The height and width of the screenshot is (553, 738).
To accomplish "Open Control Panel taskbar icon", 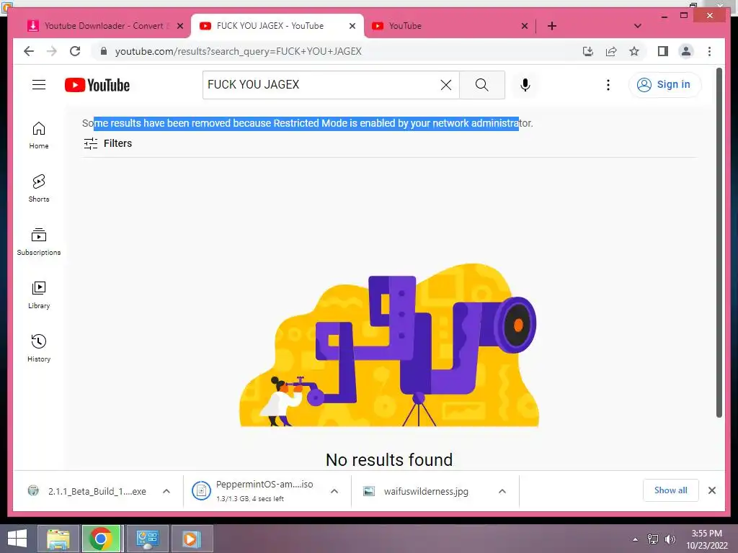I will (147, 539).
